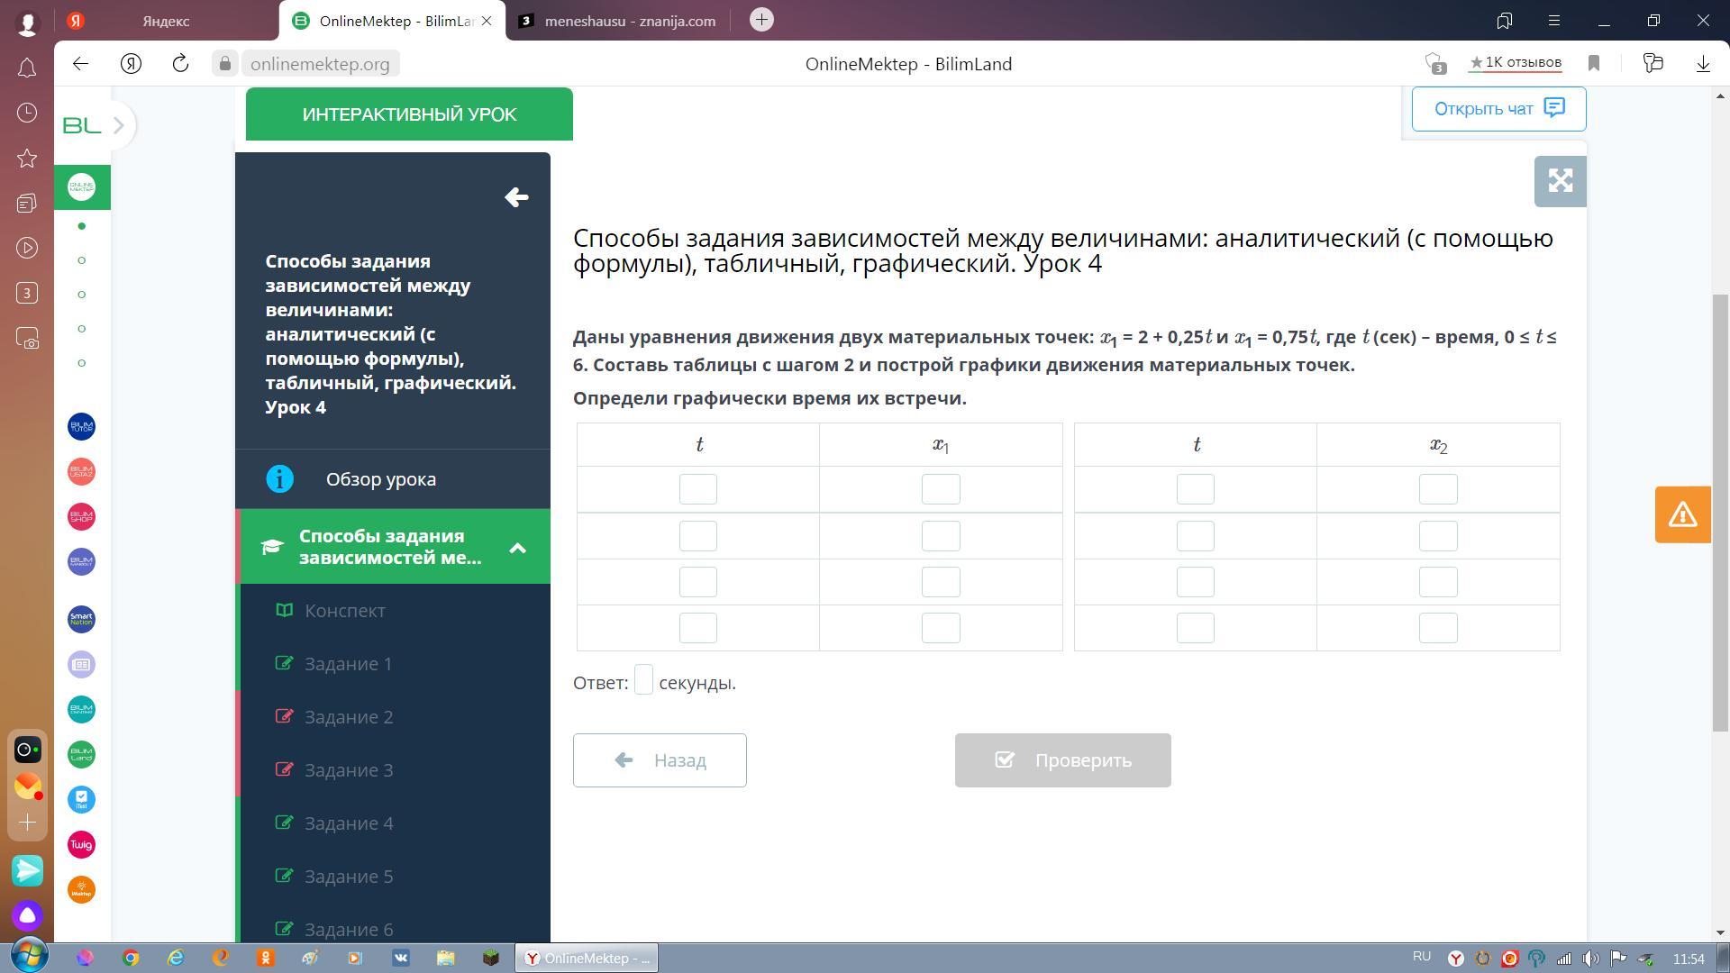Click the browser page reload icon

tap(180, 63)
